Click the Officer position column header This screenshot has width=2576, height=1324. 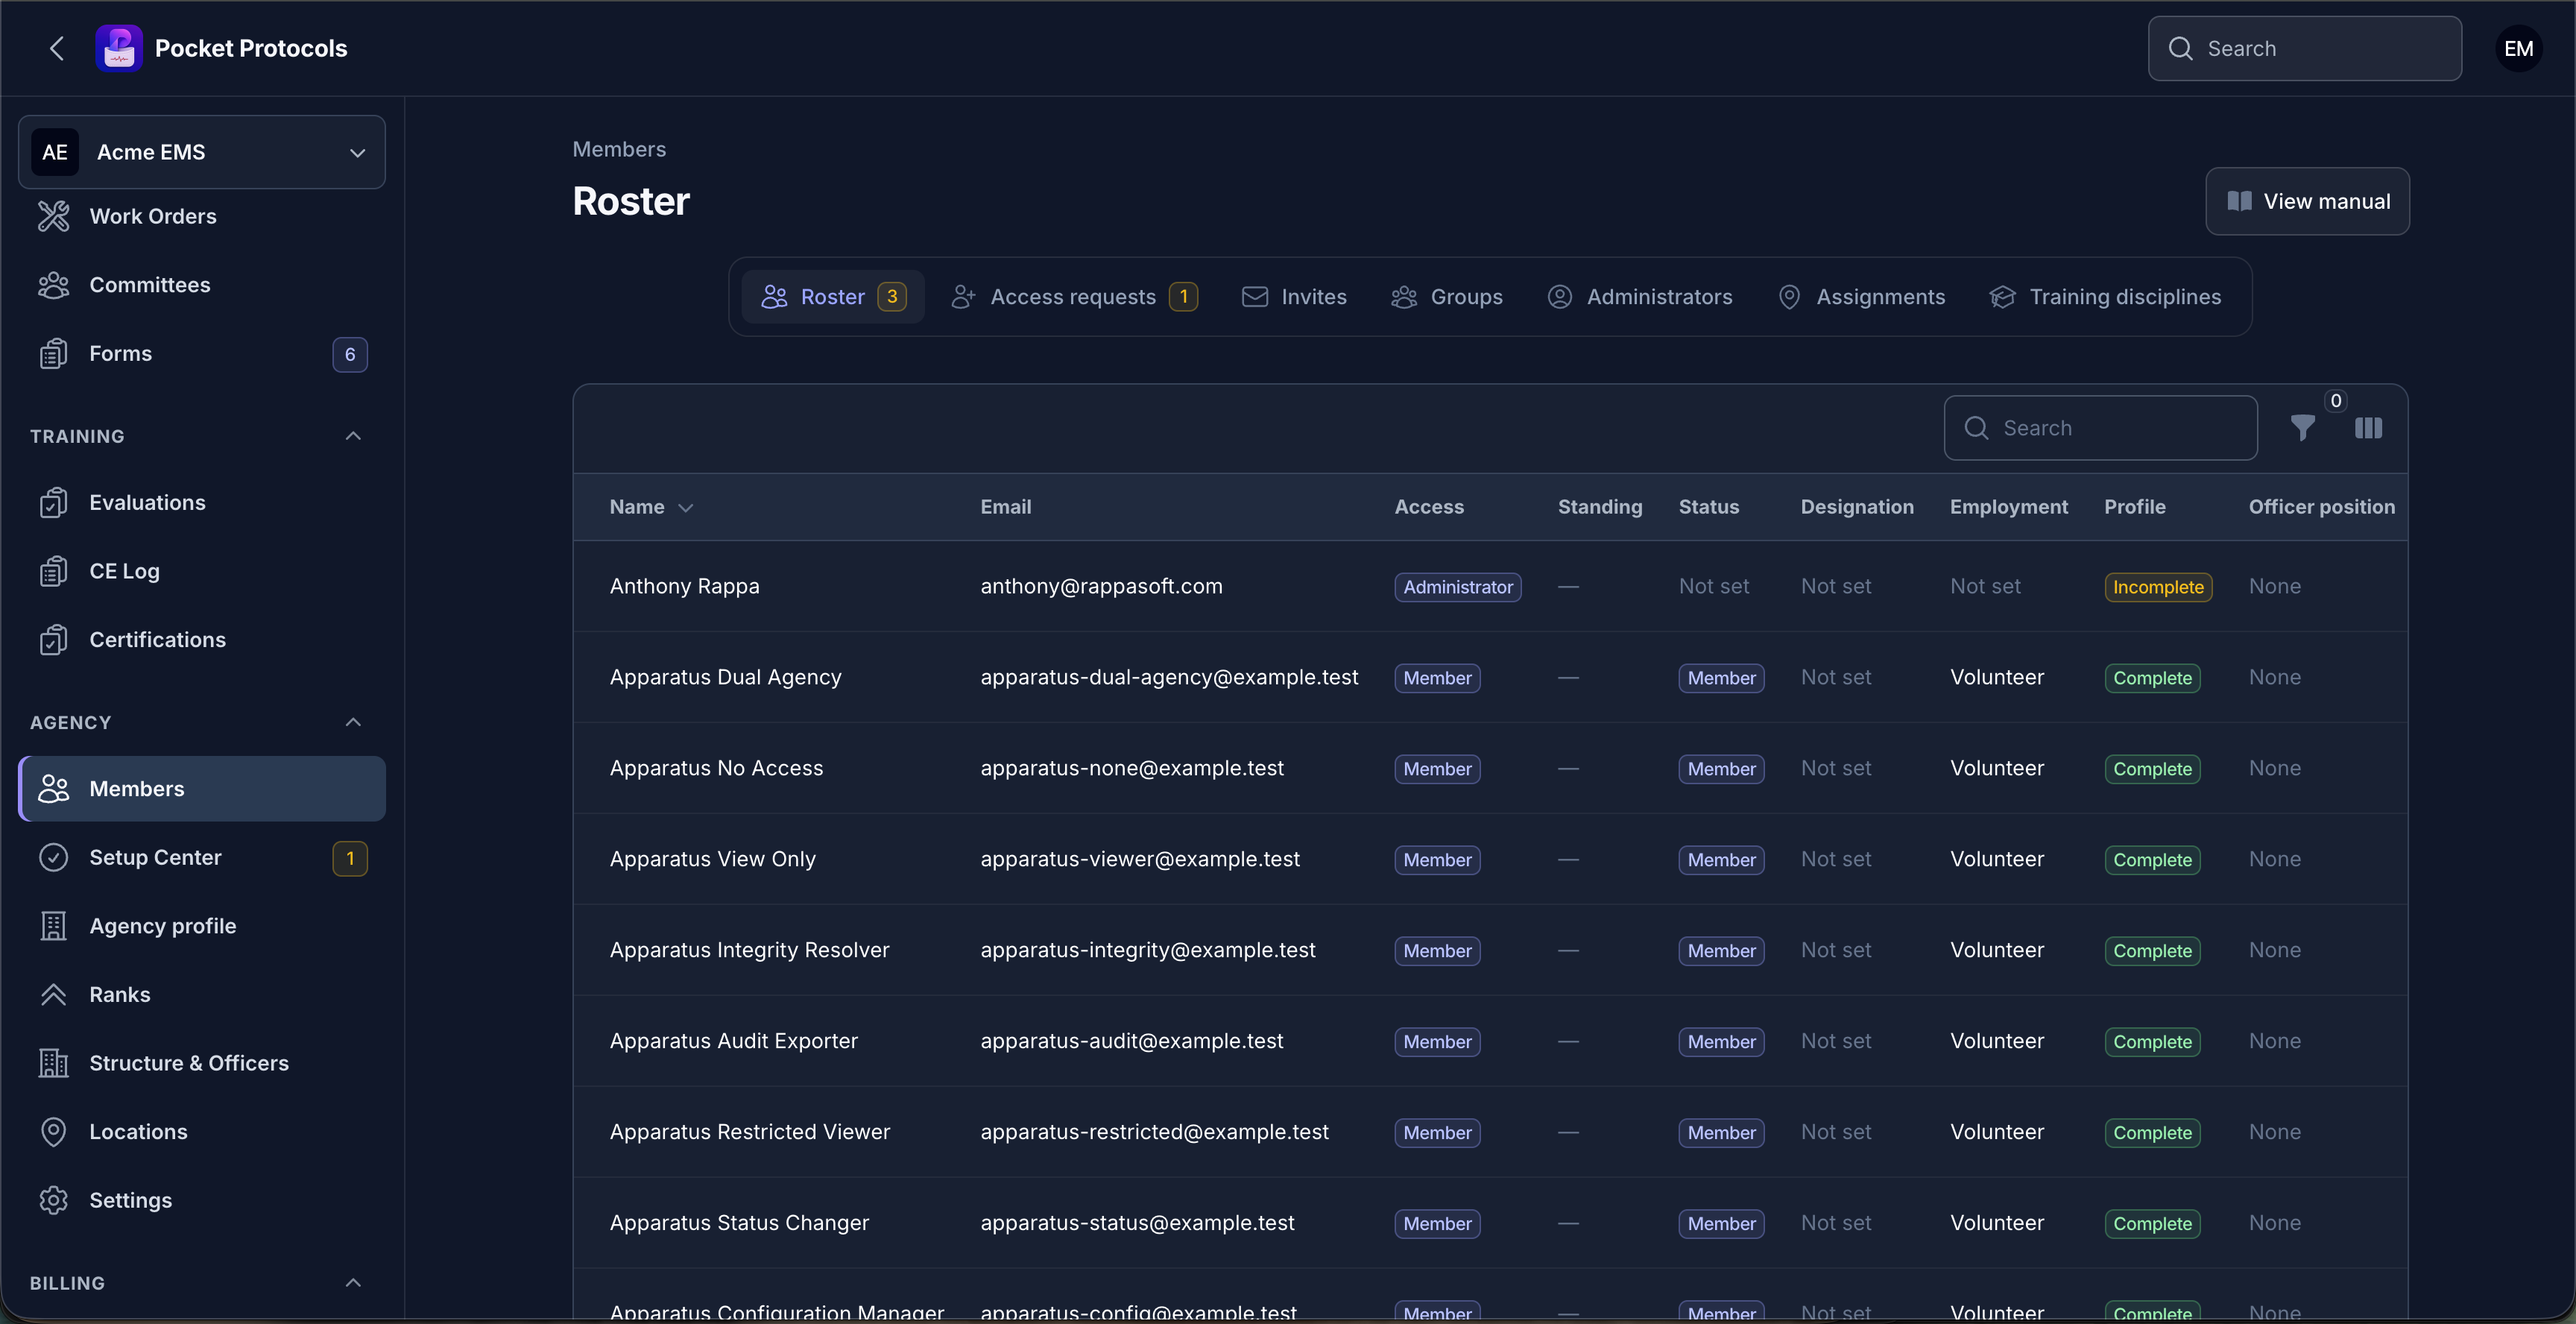pyautogui.click(x=2322, y=507)
